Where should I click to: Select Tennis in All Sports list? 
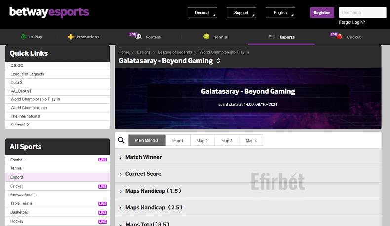tap(57, 168)
